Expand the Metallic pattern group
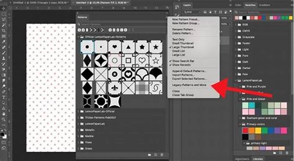The height and width of the screenshot is (161, 294). coord(79,130)
